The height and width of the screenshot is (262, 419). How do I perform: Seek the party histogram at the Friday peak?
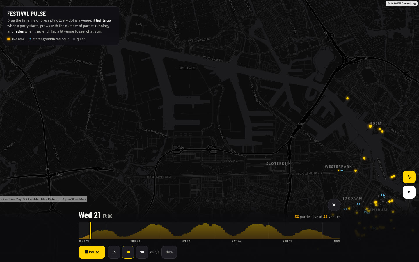(x=205, y=231)
